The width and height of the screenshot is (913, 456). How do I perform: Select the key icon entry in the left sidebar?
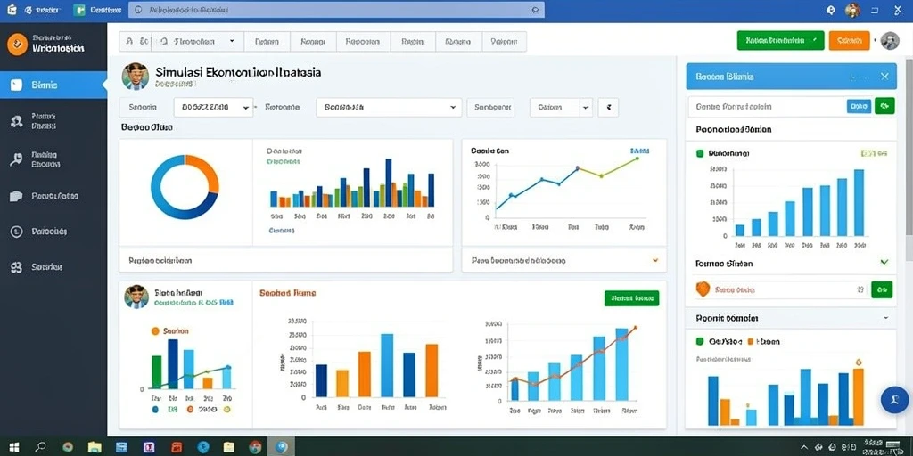click(16, 159)
